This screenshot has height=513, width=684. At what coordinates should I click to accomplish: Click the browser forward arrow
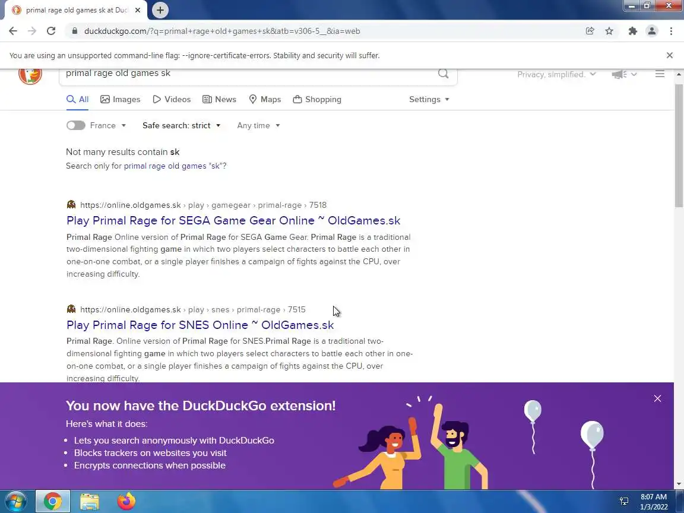click(x=32, y=31)
